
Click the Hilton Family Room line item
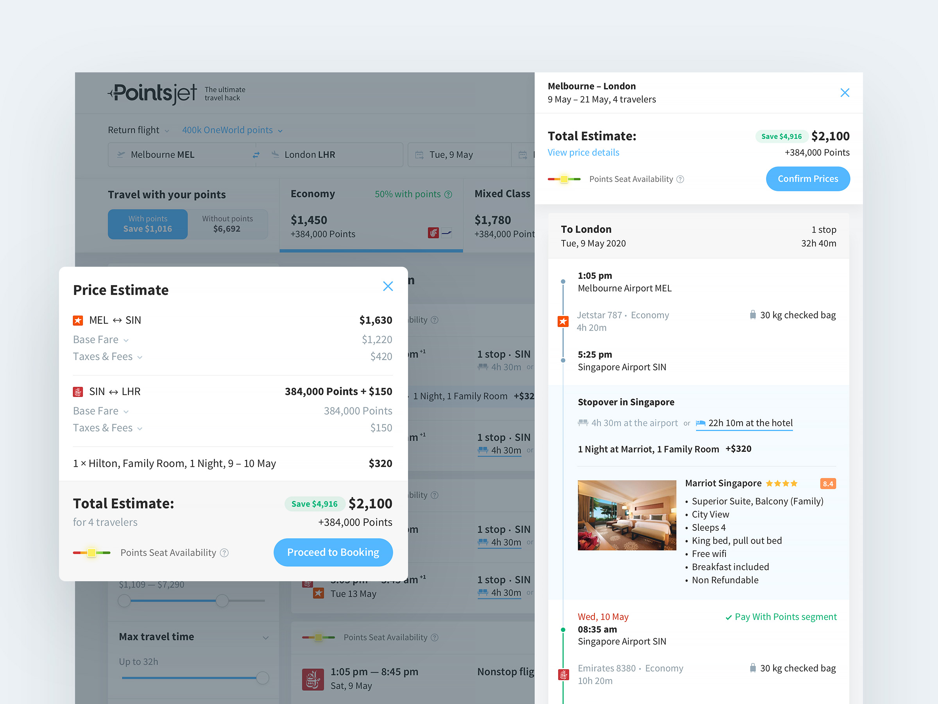point(233,463)
